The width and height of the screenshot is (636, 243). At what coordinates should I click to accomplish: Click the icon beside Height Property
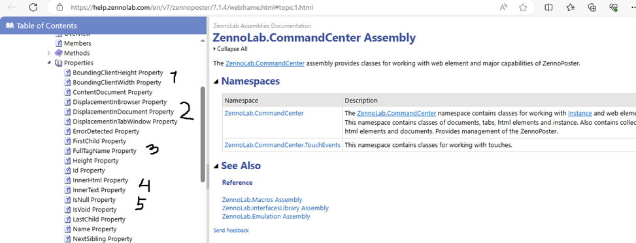[x=68, y=161]
